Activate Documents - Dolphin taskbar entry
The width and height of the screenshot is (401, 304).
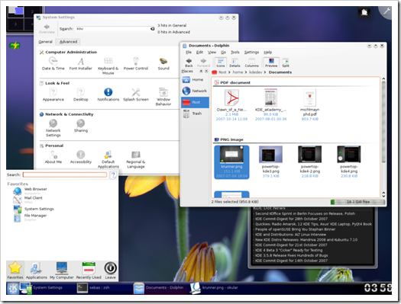point(159,288)
